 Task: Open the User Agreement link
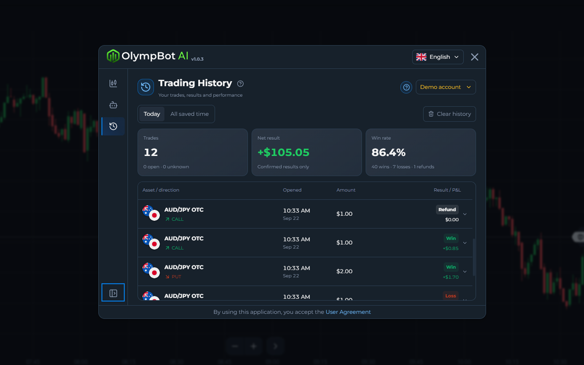(x=348, y=312)
